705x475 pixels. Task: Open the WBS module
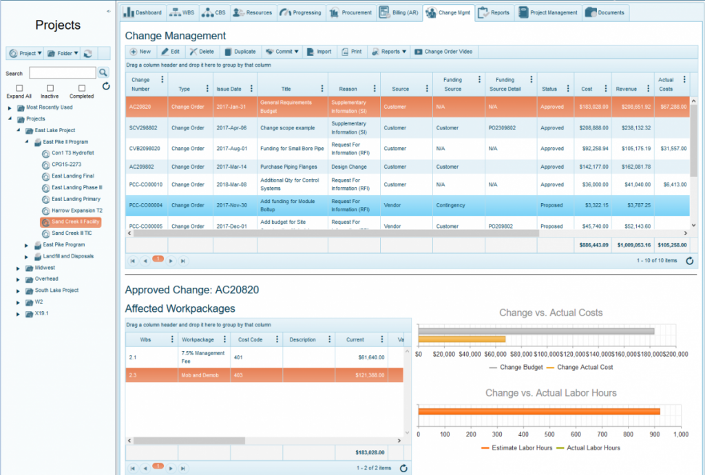tap(182, 12)
